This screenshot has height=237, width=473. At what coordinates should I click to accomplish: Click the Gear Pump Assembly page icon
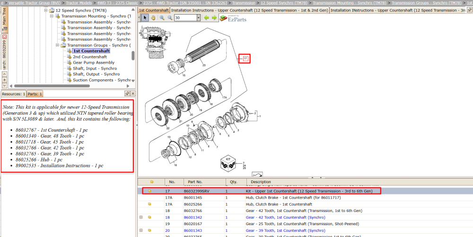(x=70, y=62)
